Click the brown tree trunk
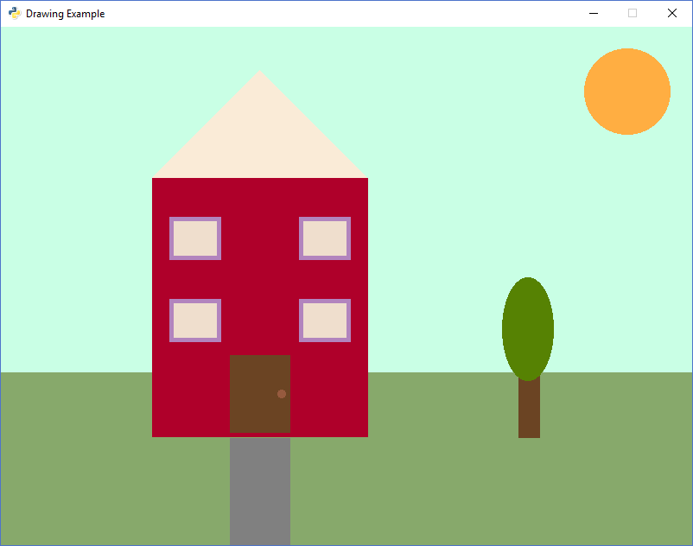This screenshot has width=693, height=546. (529, 410)
